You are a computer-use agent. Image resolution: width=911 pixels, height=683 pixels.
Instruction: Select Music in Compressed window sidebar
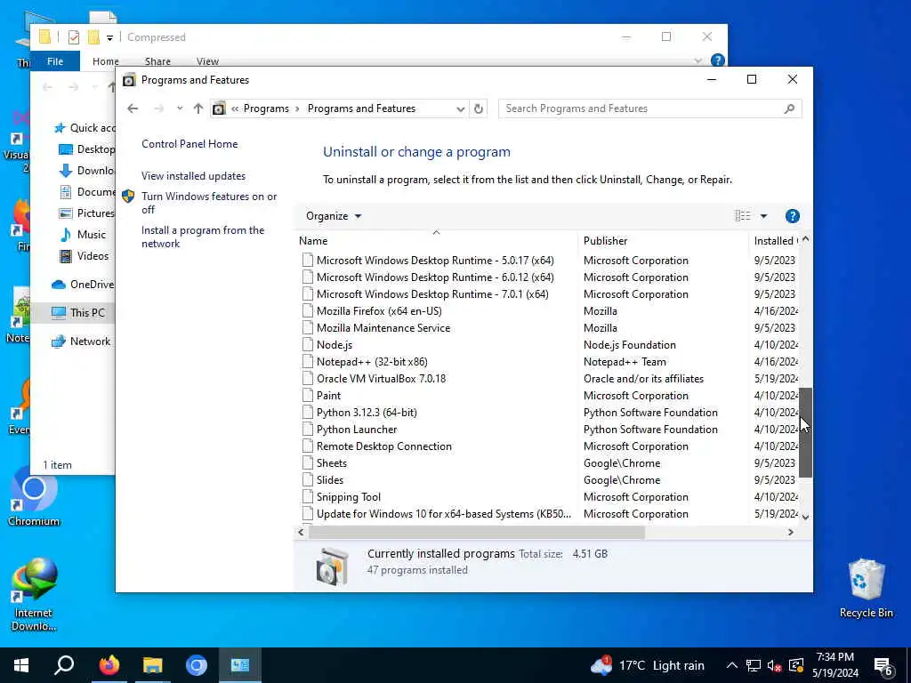[83, 235]
